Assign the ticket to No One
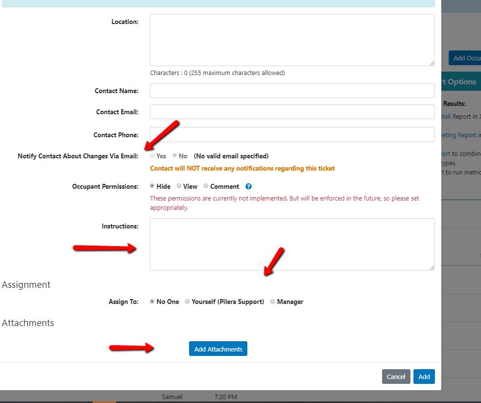The image size is (481, 403). pos(152,302)
